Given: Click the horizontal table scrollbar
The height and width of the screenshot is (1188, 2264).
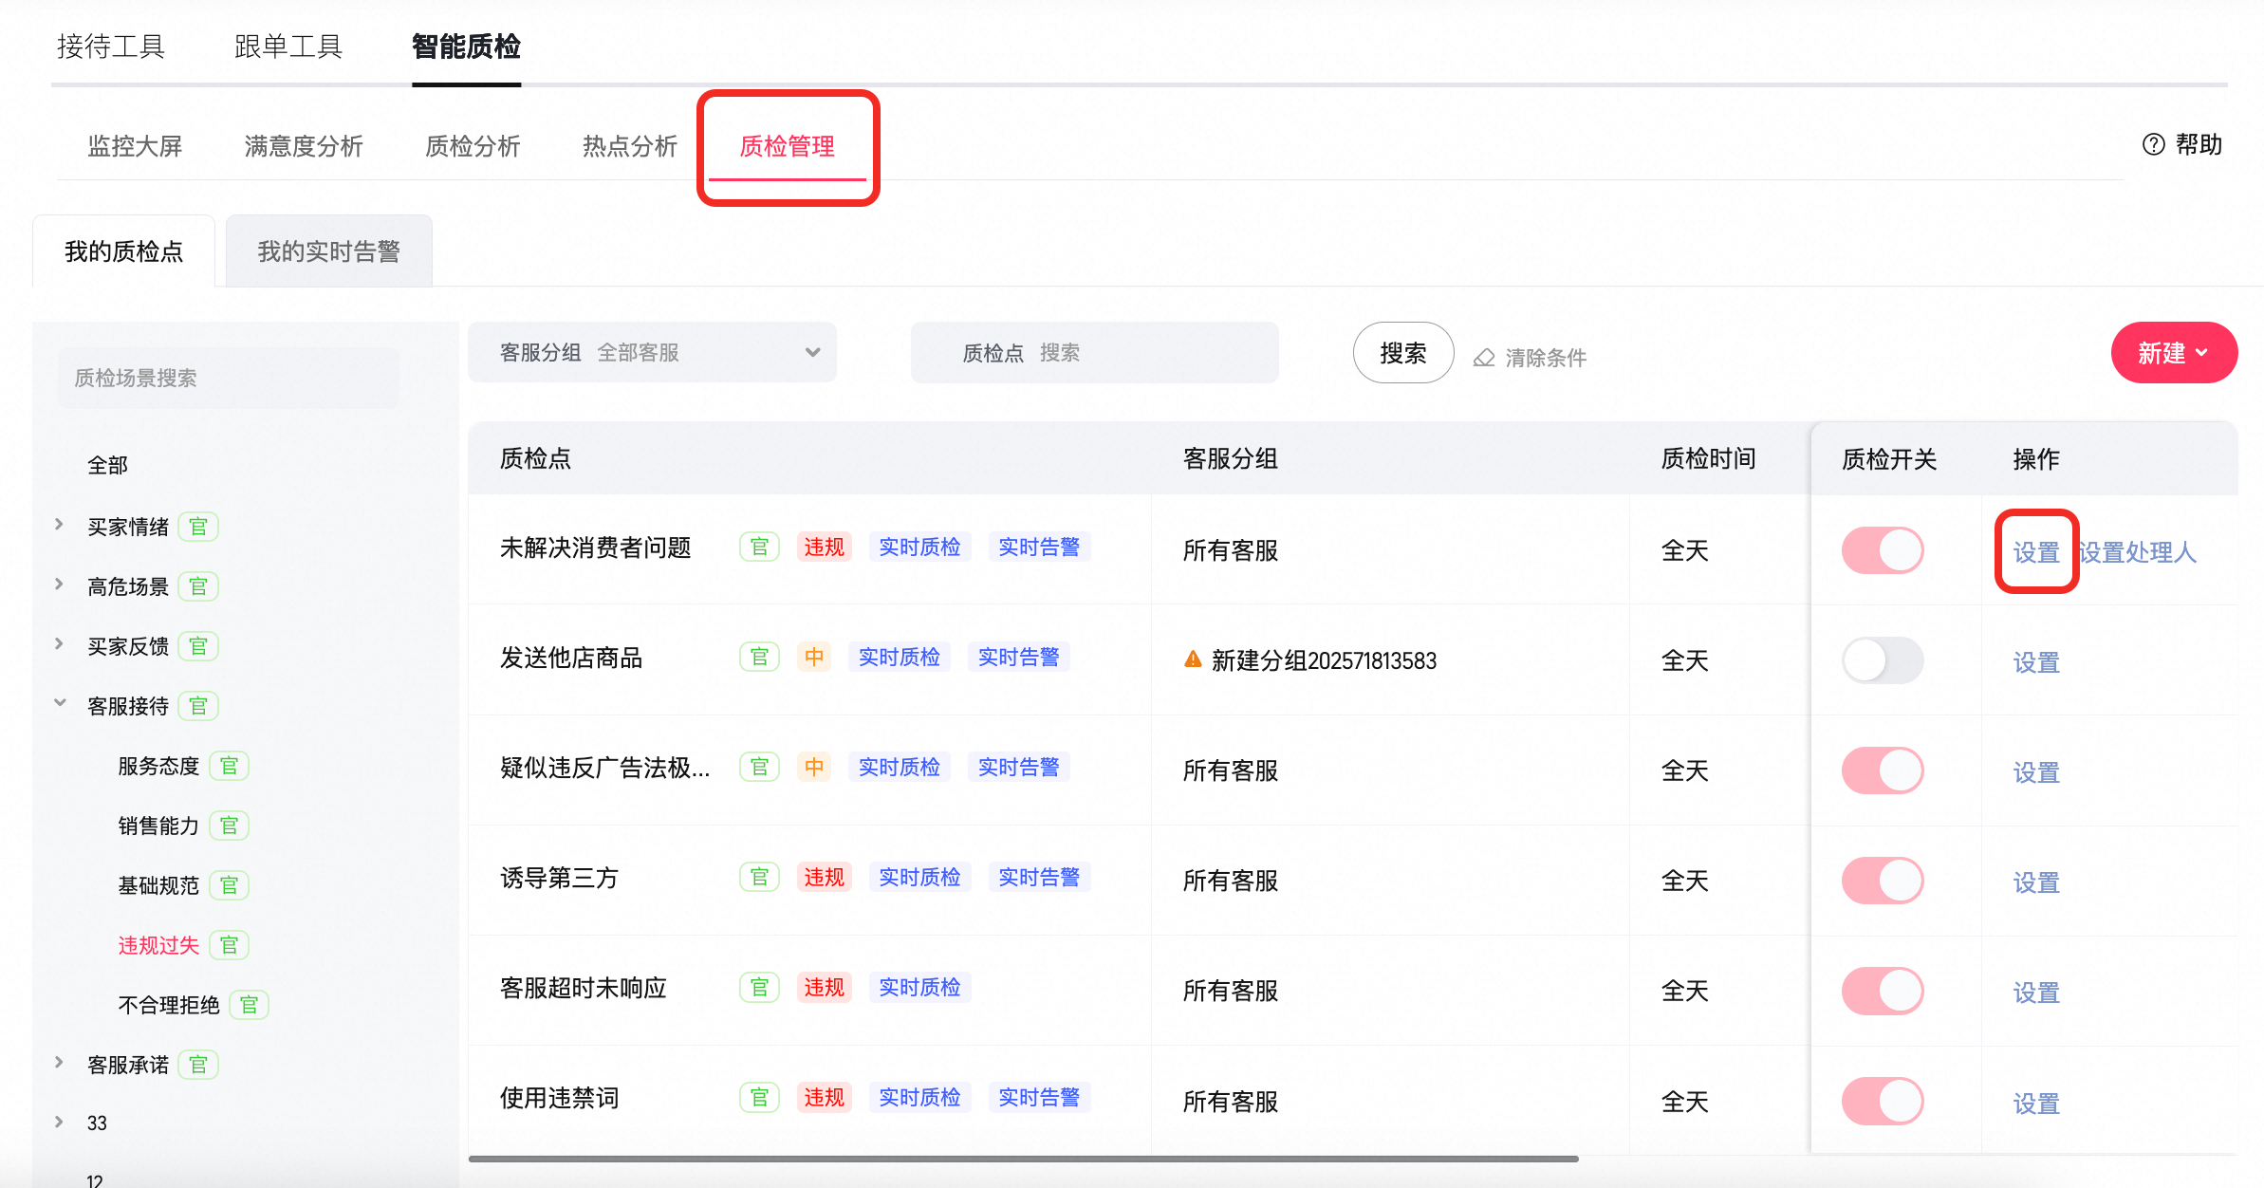Looking at the screenshot, I should click(1024, 1159).
